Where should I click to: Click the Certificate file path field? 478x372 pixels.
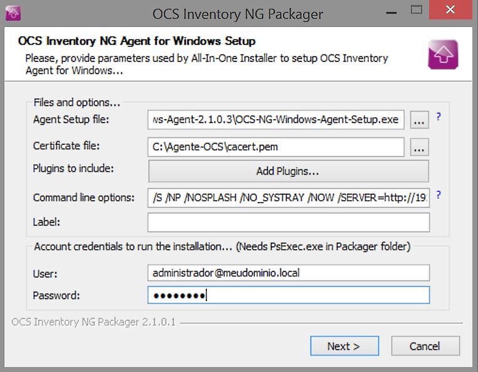tap(276, 147)
